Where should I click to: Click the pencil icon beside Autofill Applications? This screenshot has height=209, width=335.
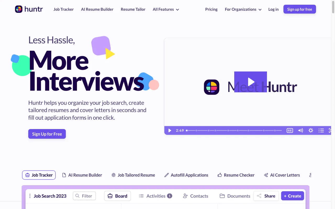(166, 175)
